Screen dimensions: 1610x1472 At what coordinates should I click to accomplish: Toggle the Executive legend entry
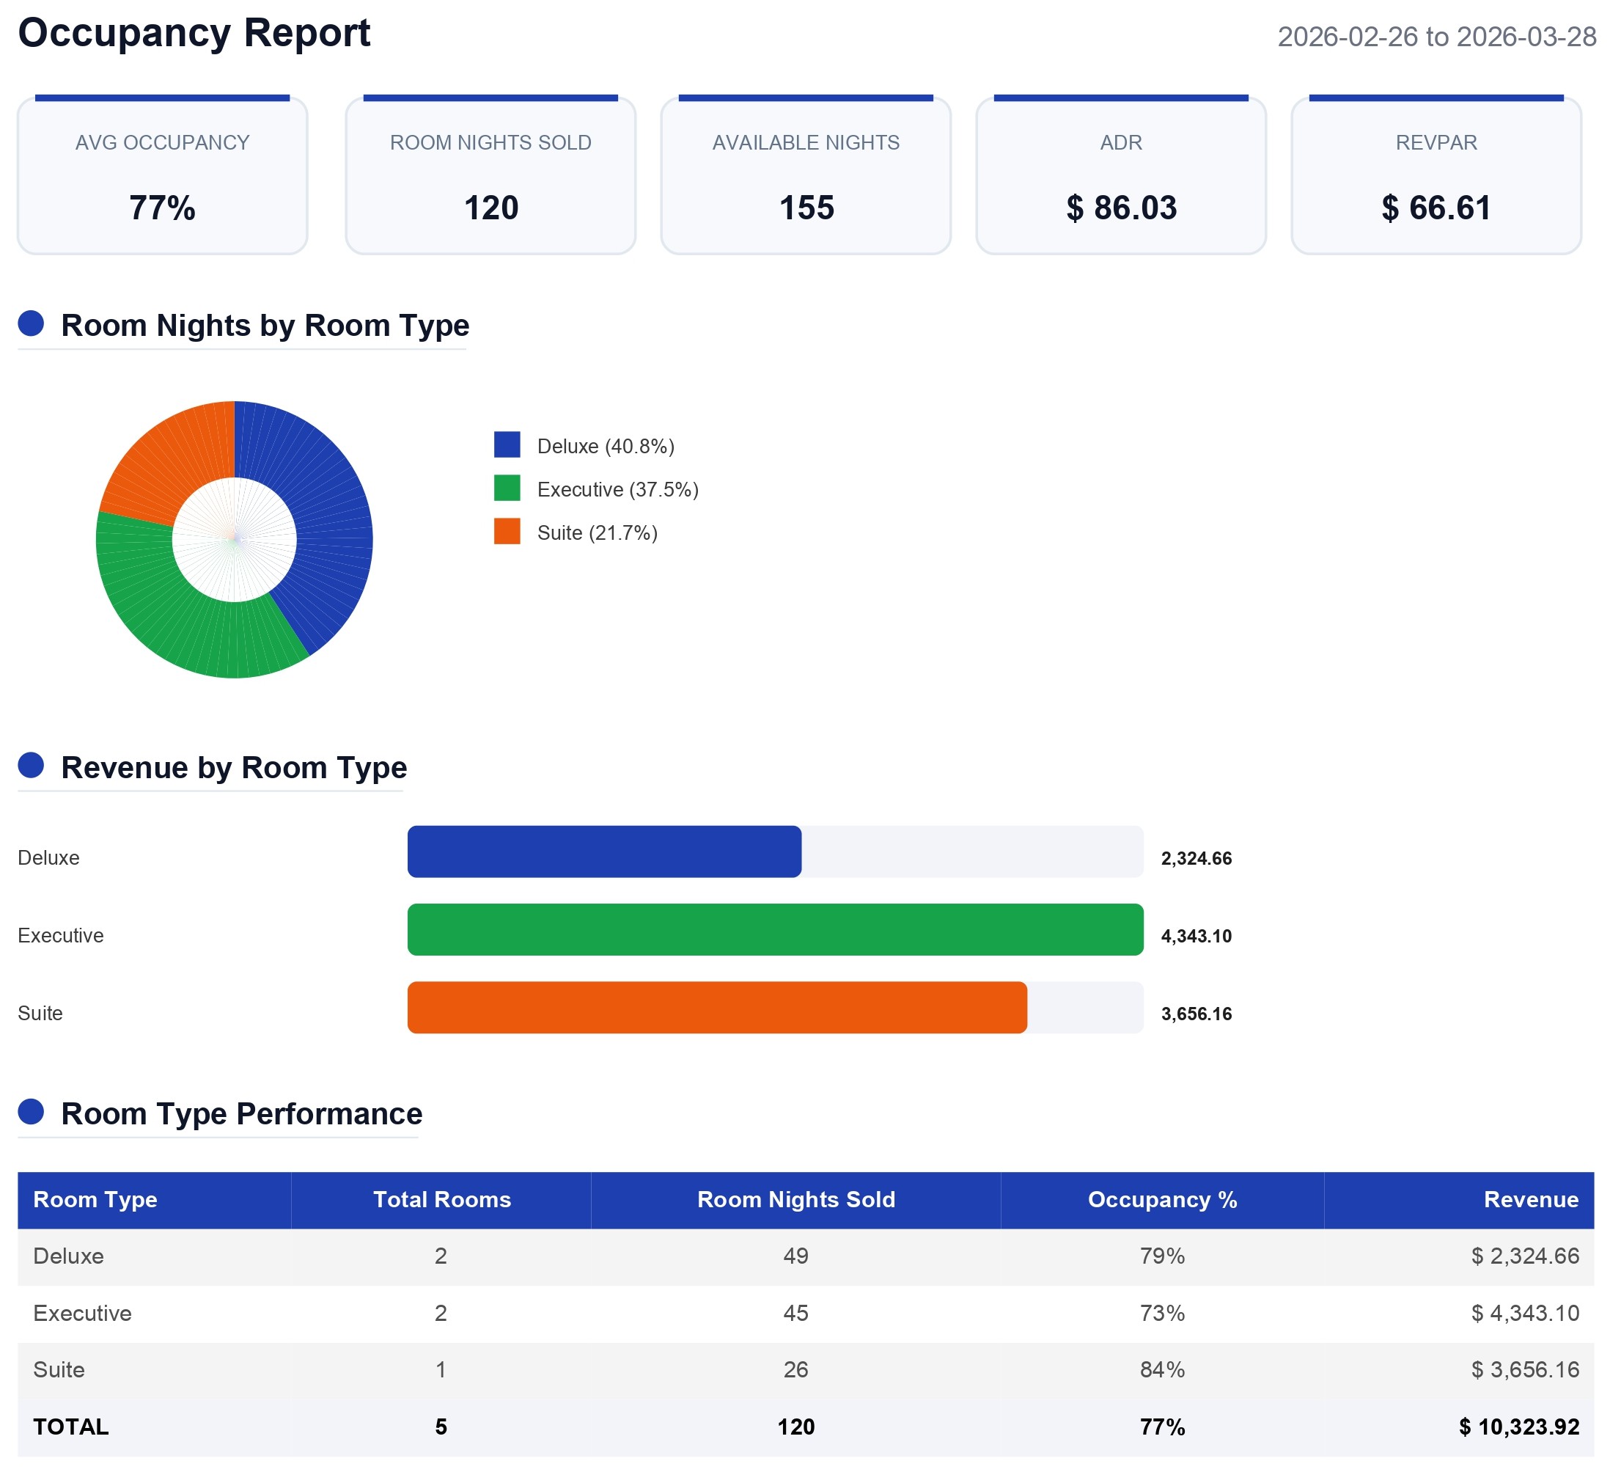click(x=617, y=489)
